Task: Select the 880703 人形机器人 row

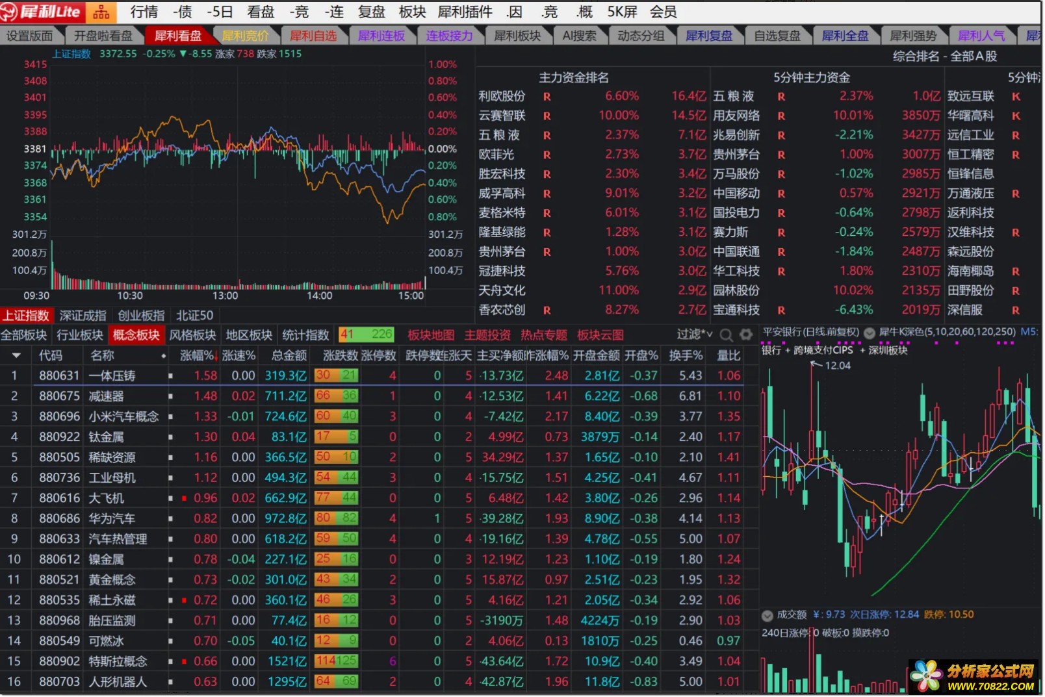Action: click(380, 682)
